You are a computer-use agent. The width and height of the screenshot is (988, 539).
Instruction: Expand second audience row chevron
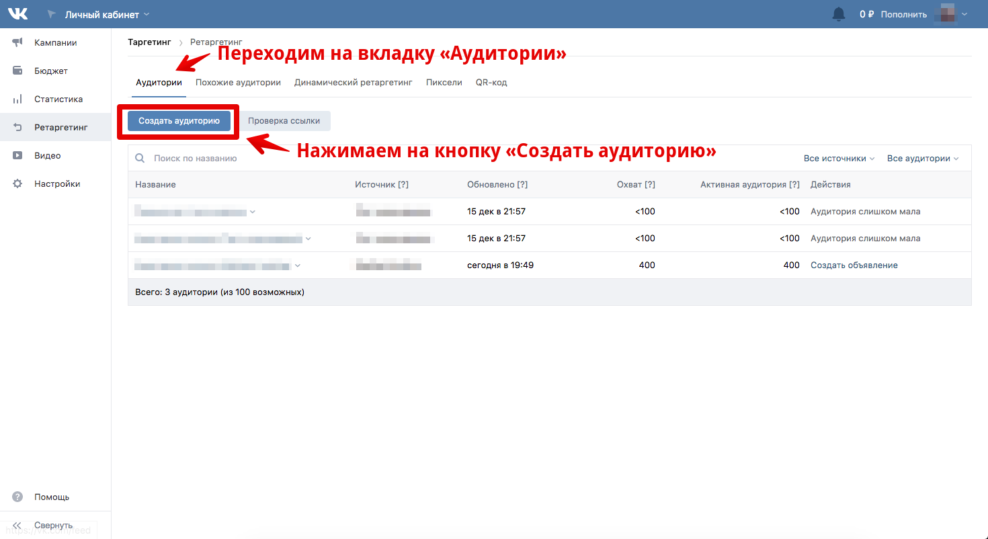(308, 239)
